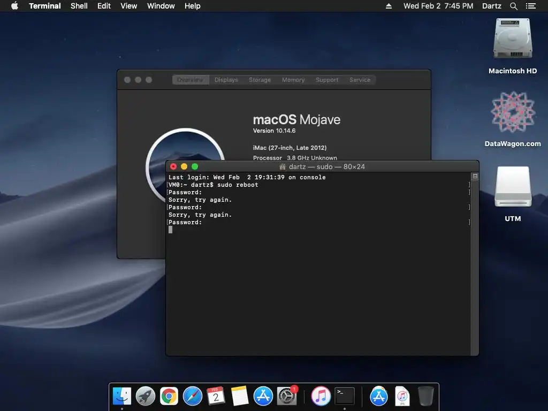Open the Trash from the Dock

click(x=425, y=396)
